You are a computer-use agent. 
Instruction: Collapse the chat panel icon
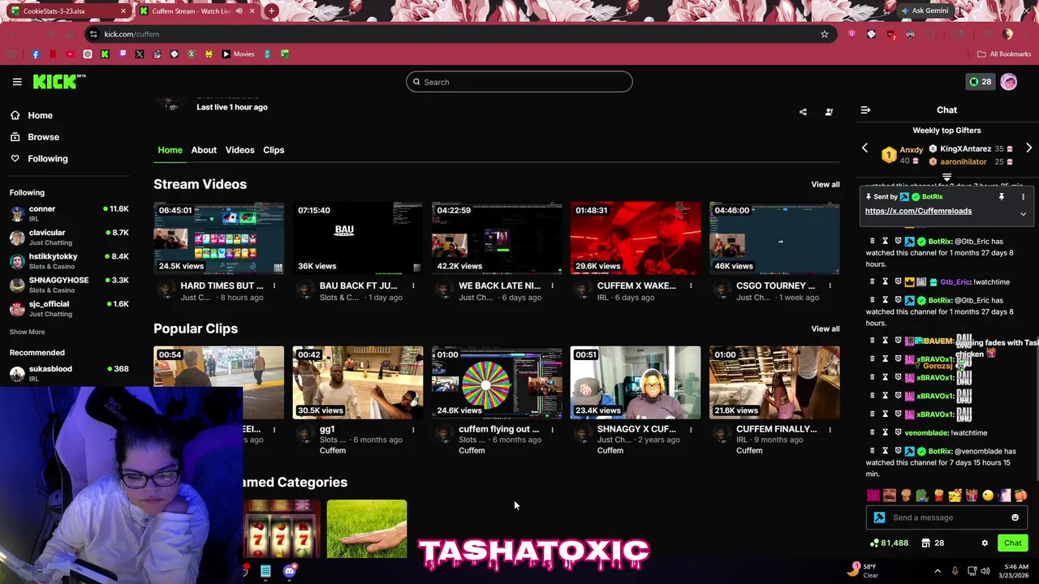[865, 110]
